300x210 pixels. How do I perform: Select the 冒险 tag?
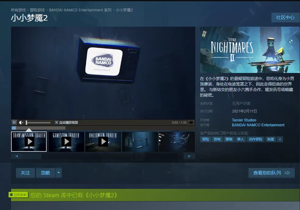click(x=205, y=139)
